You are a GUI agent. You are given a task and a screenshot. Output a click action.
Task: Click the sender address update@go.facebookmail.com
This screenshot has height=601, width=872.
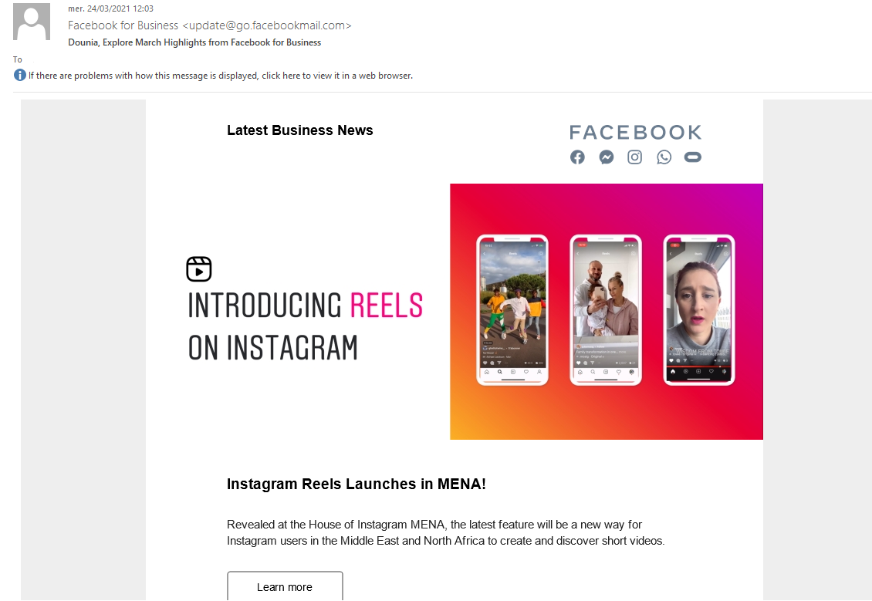pos(267,25)
